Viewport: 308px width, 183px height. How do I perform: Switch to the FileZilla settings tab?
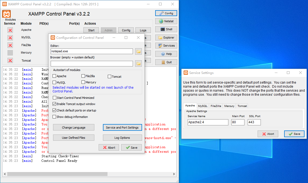[216, 106]
